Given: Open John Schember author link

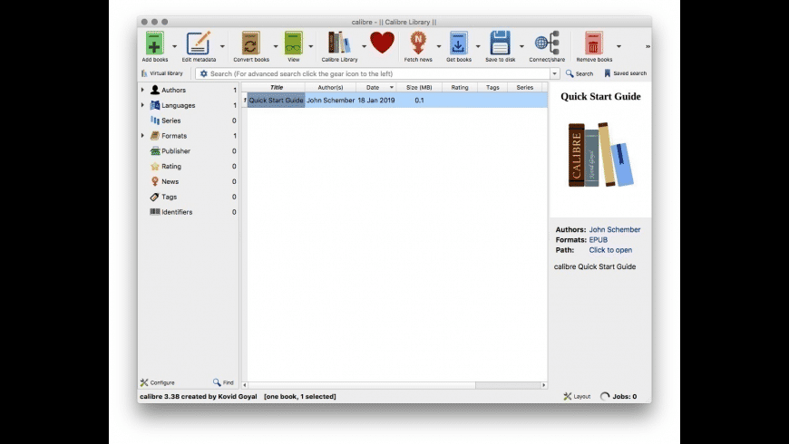Looking at the screenshot, I should click(614, 230).
